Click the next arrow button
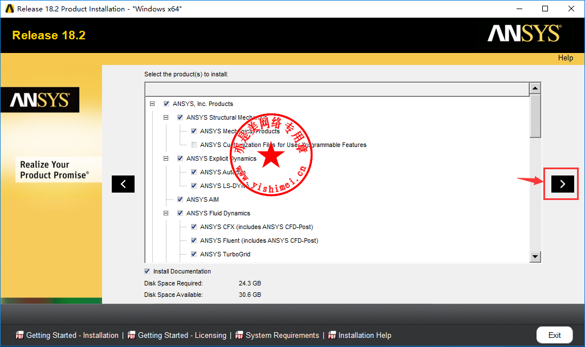Screen dimensions: 585x347 (563, 183)
